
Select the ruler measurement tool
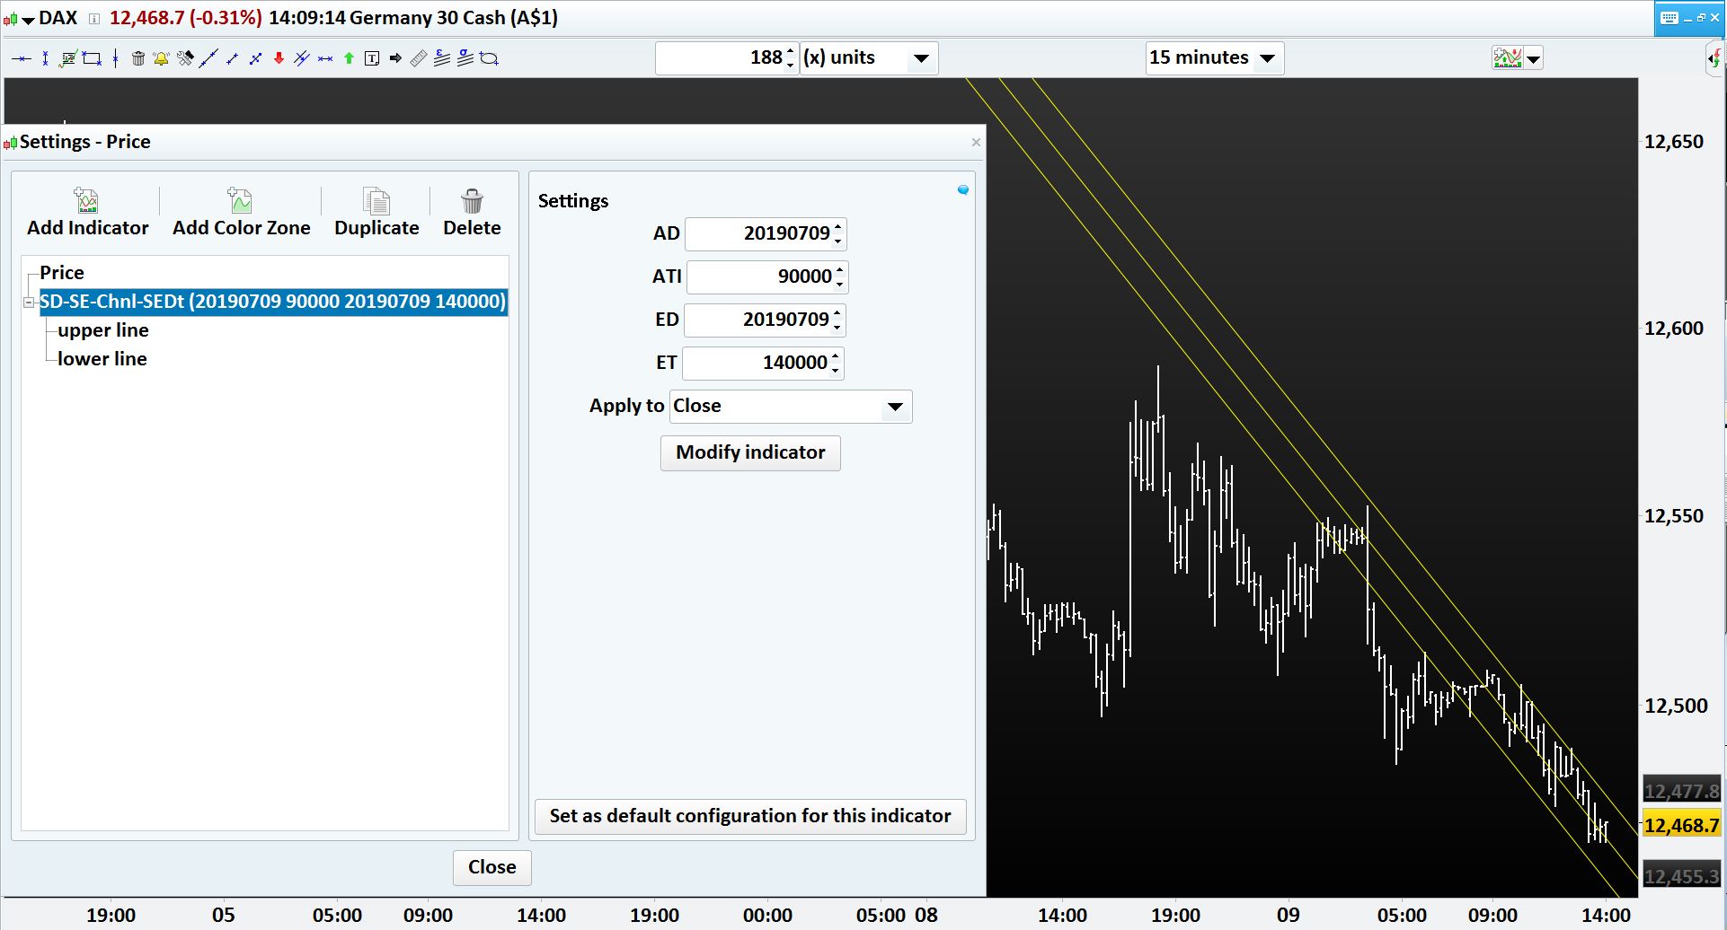point(419,59)
